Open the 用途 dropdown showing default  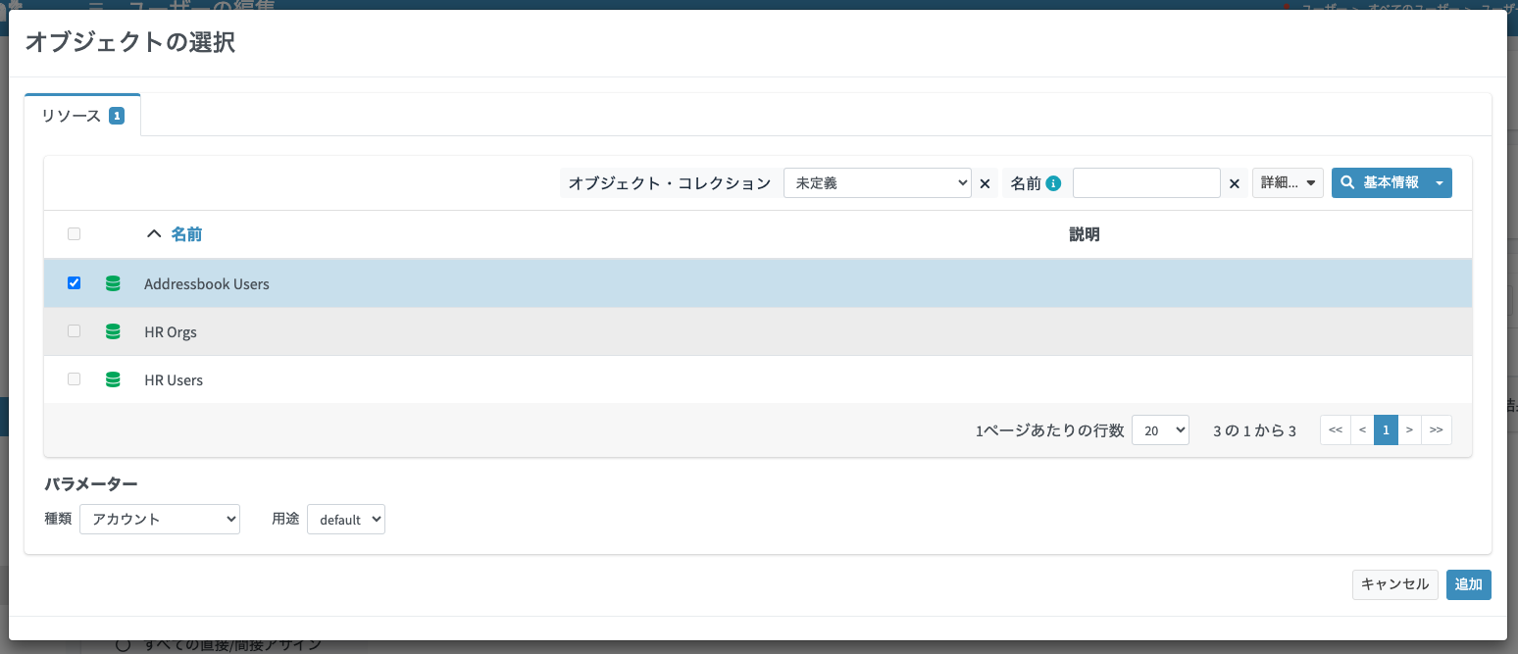pos(346,519)
